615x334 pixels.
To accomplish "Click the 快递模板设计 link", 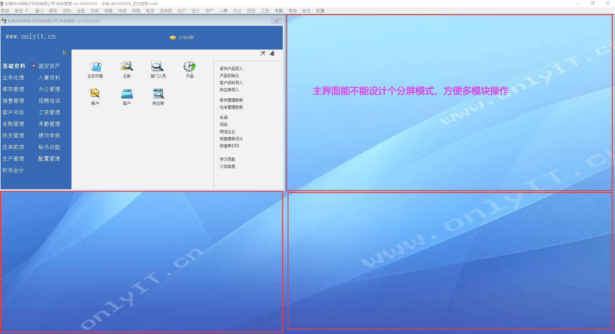I will click(x=231, y=139).
